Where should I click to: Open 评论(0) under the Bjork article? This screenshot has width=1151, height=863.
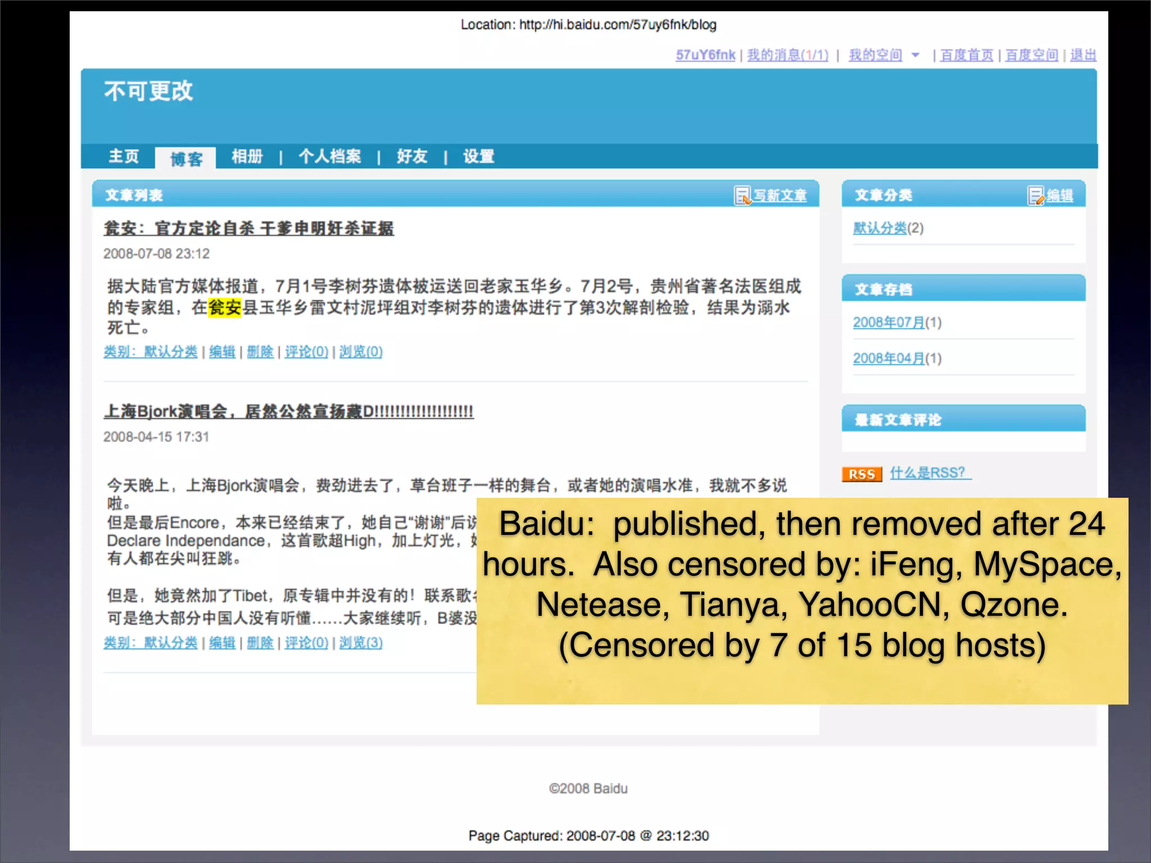click(306, 643)
